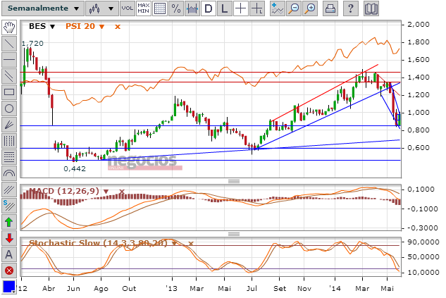446x298 pixels.
Task: Open the blue drawing color picker
Action: (9, 287)
